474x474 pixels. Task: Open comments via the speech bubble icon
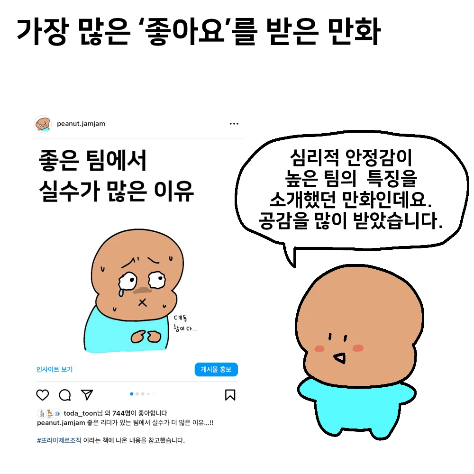(64, 395)
